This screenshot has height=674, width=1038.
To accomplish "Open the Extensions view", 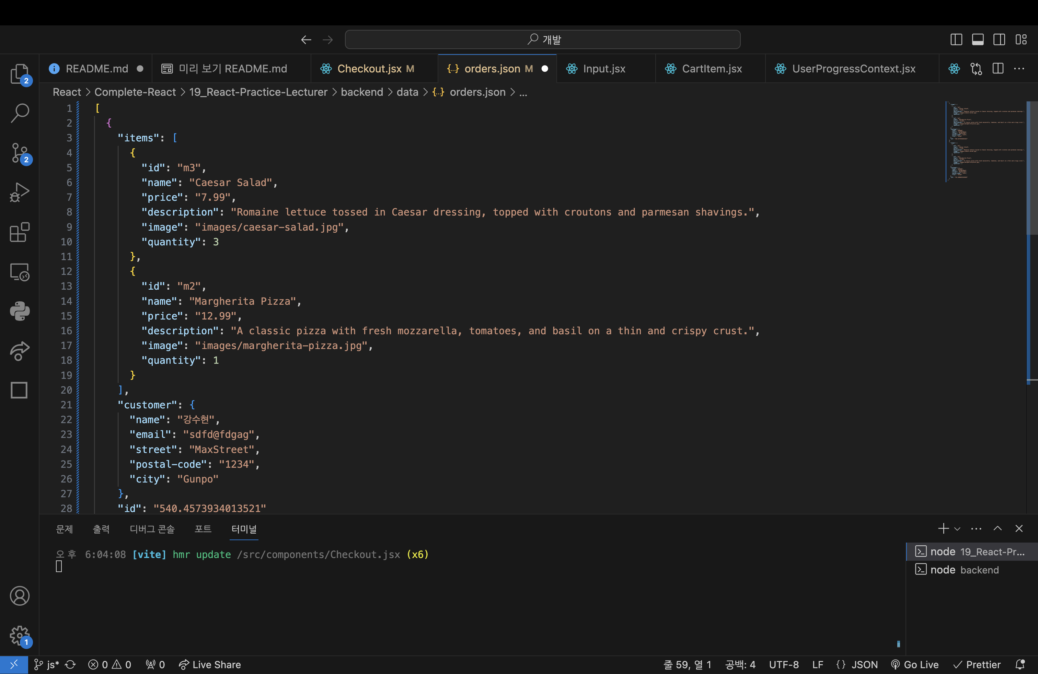I will [19, 232].
